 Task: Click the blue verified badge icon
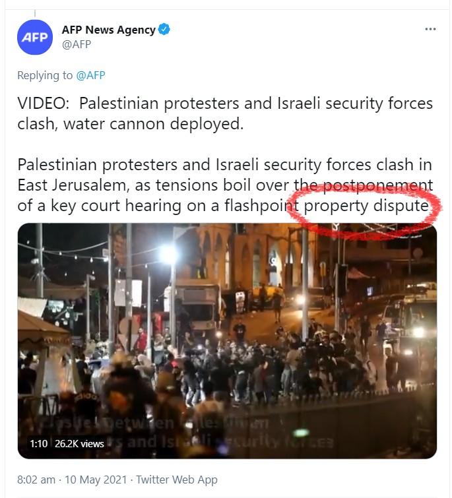pyautogui.click(x=164, y=29)
